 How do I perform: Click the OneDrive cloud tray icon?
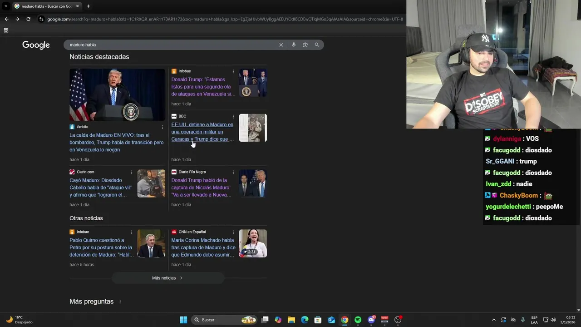coord(513,320)
